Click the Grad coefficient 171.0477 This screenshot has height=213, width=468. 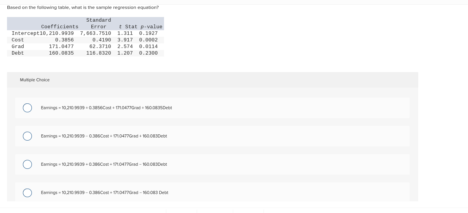tap(61, 46)
